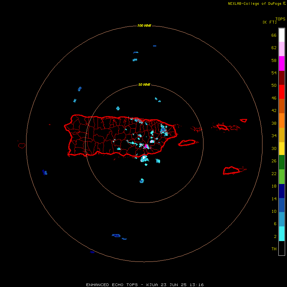The width and height of the screenshot is (287, 287).
Task: Click the "46" legend value
Action: click(274, 98)
